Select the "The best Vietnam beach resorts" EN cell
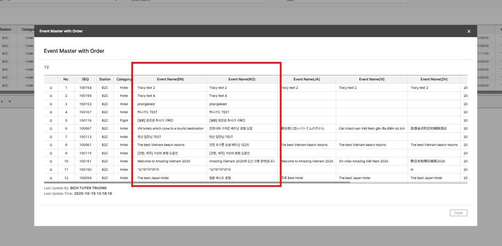This screenshot has height=246, width=502. (x=161, y=145)
